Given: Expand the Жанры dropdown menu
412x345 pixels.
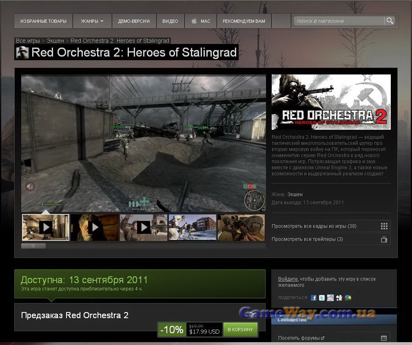Looking at the screenshot, I should [92, 21].
